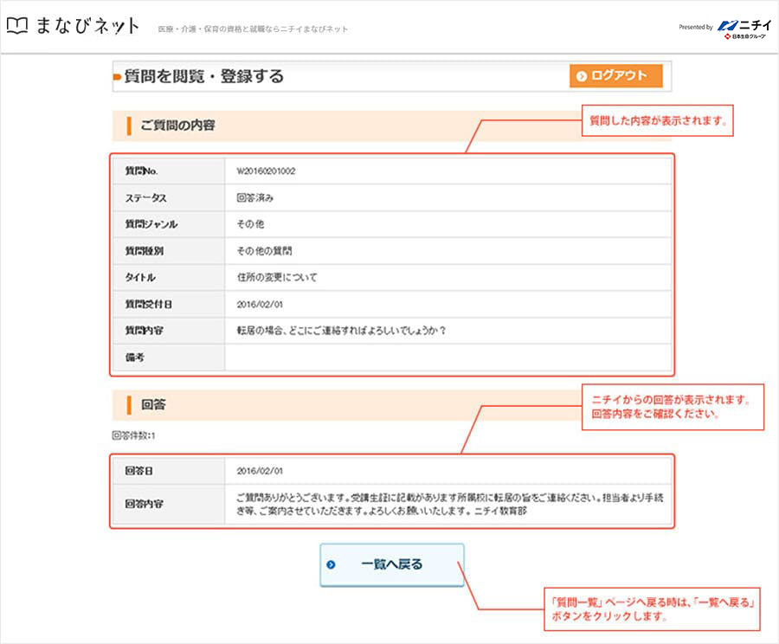This screenshot has height=644, width=779.
Task: Click the orange bar beside 回答 heading
Action: coord(129,404)
